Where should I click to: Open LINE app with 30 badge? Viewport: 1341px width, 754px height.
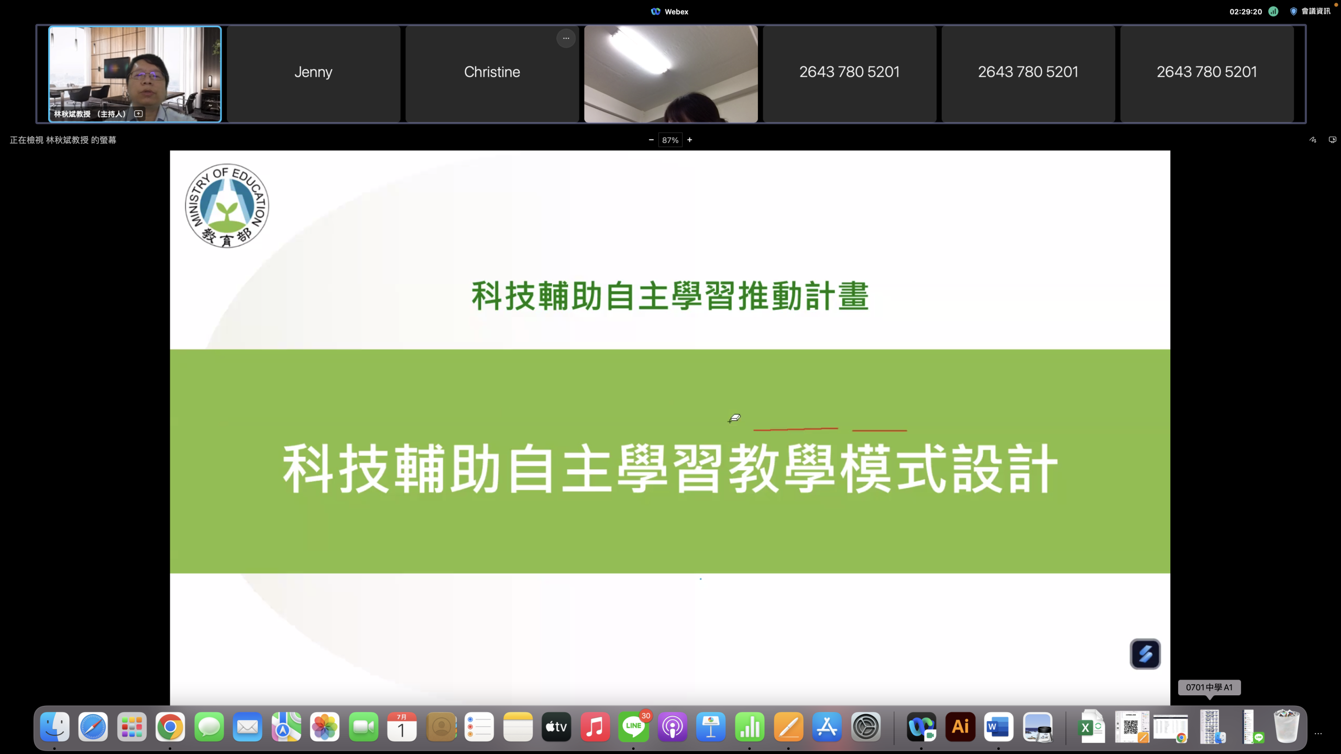pyautogui.click(x=633, y=727)
